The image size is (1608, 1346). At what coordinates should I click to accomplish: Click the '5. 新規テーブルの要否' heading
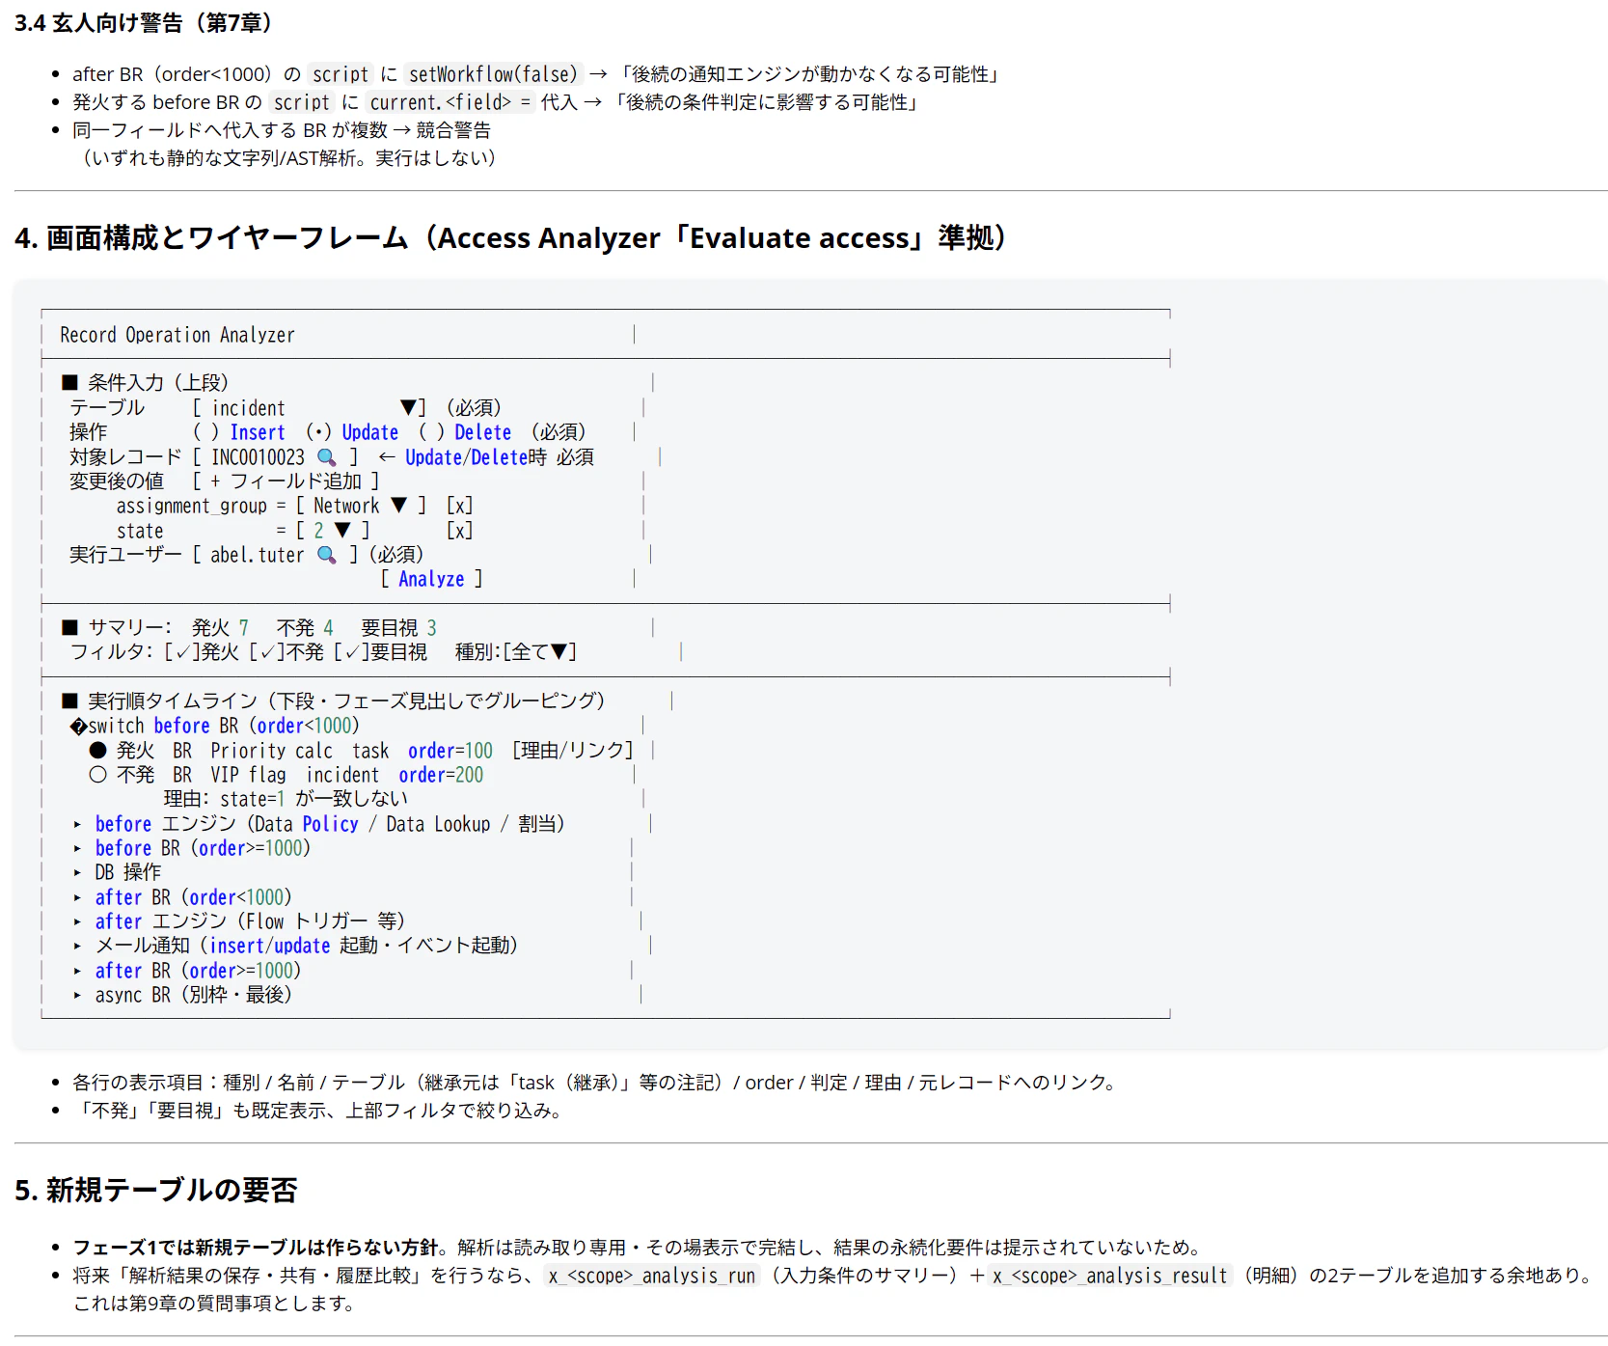pyautogui.click(x=156, y=1190)
